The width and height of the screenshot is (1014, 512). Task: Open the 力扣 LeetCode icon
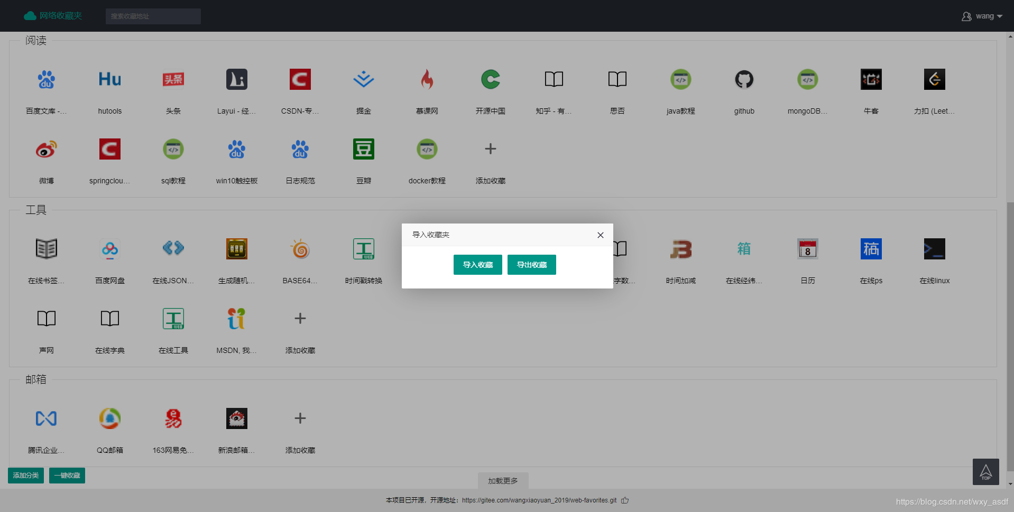(x=935, y=79)
